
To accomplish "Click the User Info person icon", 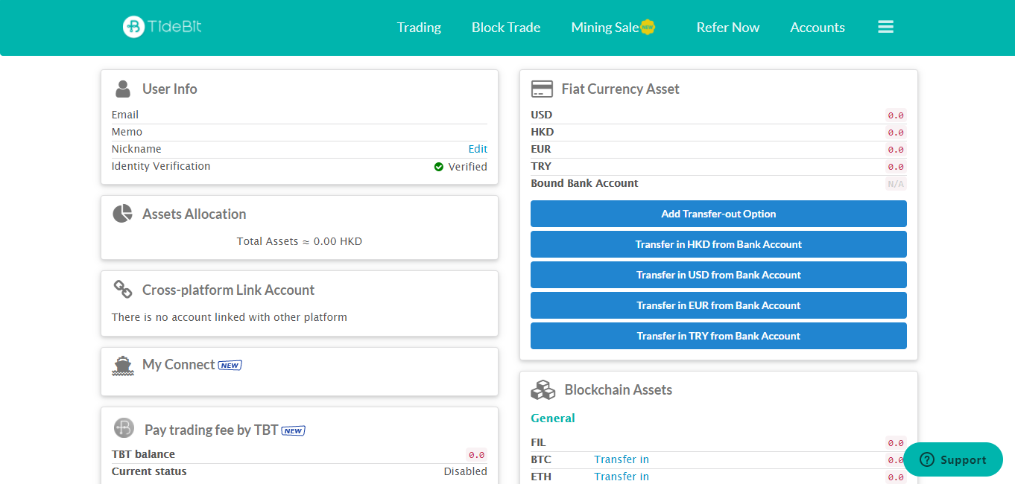I will (123, 89).
